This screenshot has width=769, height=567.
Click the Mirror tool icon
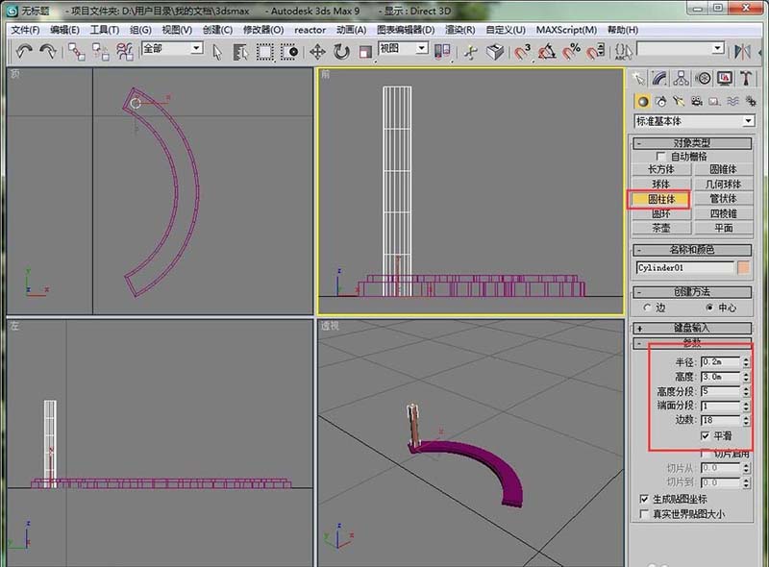coord(742,52)
